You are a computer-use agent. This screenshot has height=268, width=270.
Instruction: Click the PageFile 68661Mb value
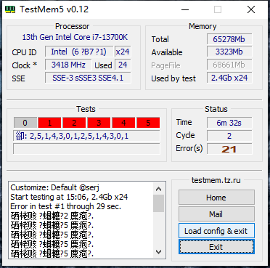pos(229,65)
